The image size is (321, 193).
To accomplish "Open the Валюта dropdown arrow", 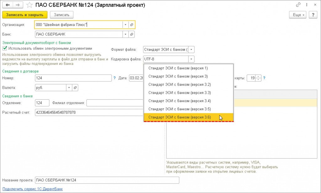I will pos(69,88).
